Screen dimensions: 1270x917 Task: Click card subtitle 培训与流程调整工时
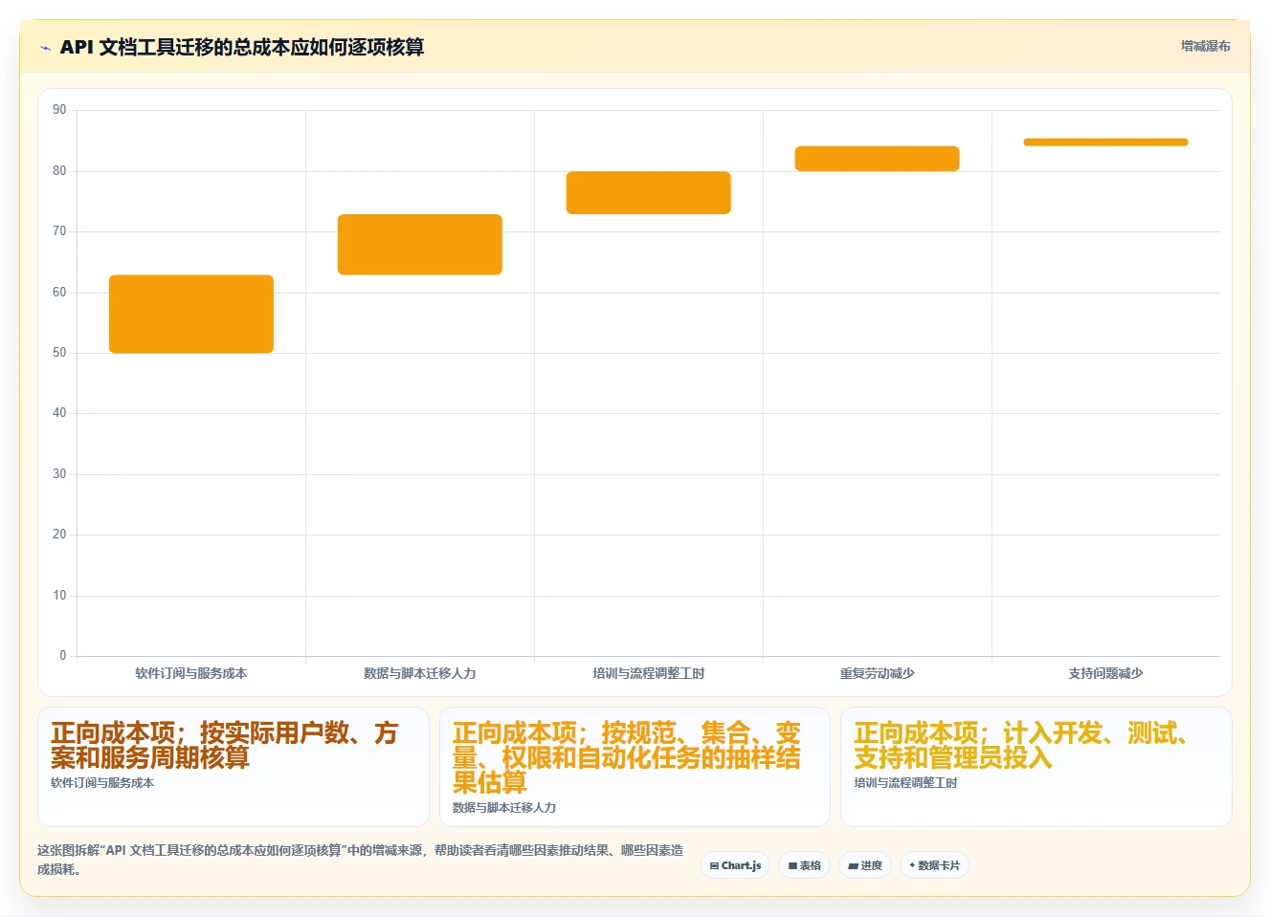(x=905, y=783)
